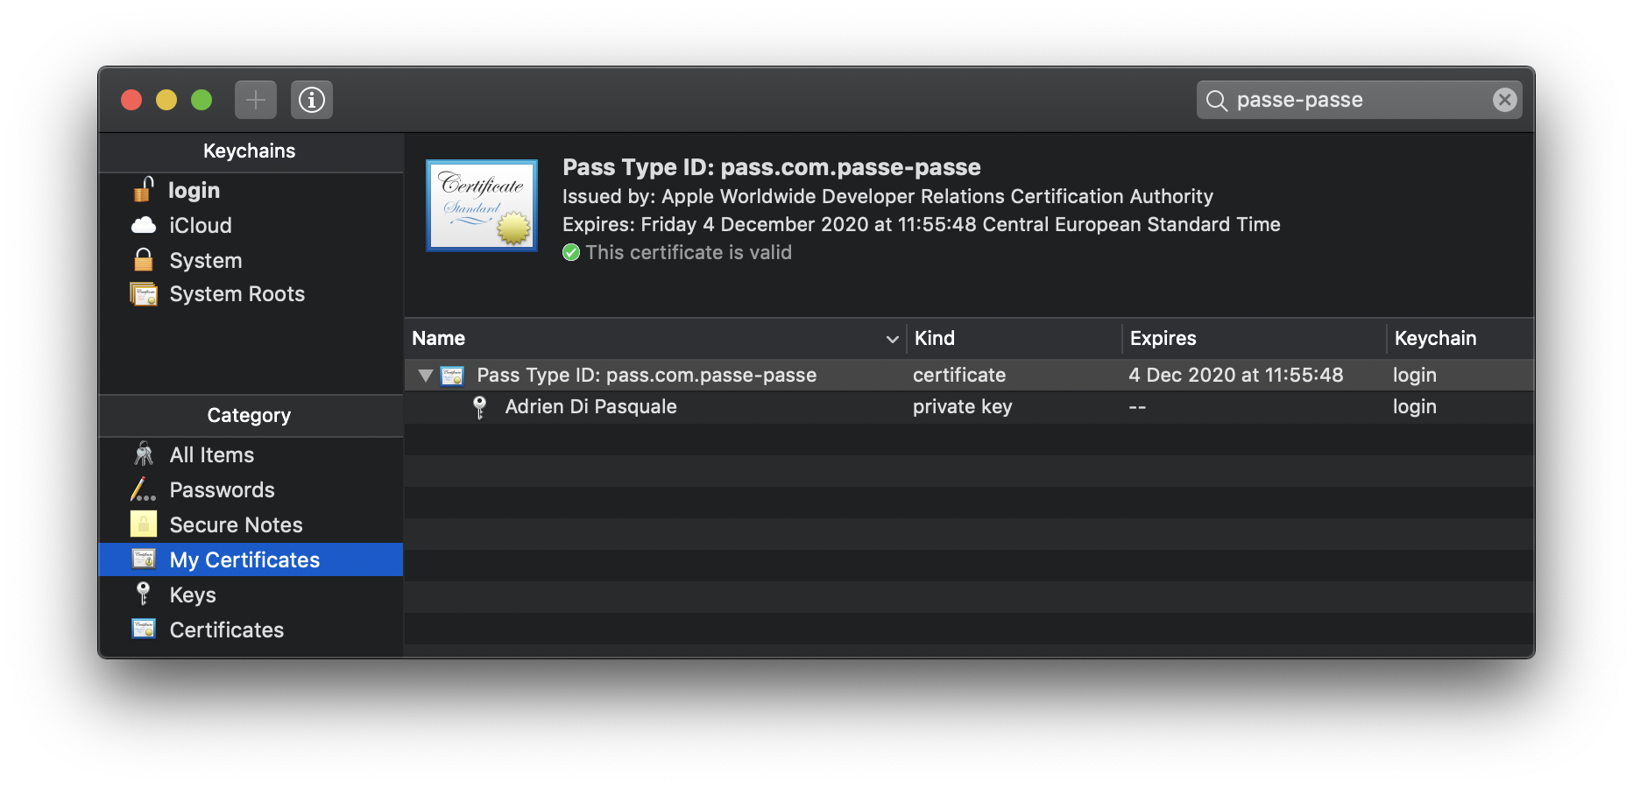Collapse the Pass Type ID certificate row
This screenshot has height=788, width=1633.
point(426,376)
